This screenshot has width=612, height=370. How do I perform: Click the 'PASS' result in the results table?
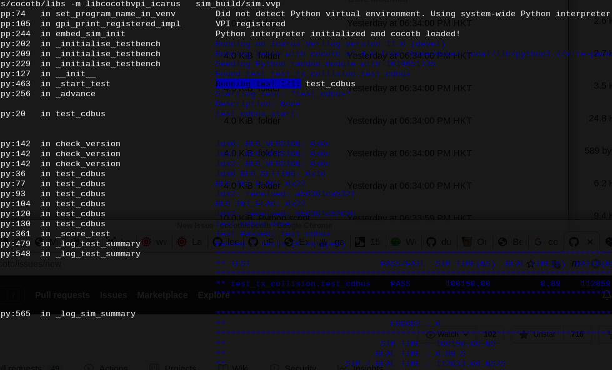click(401, 284)
